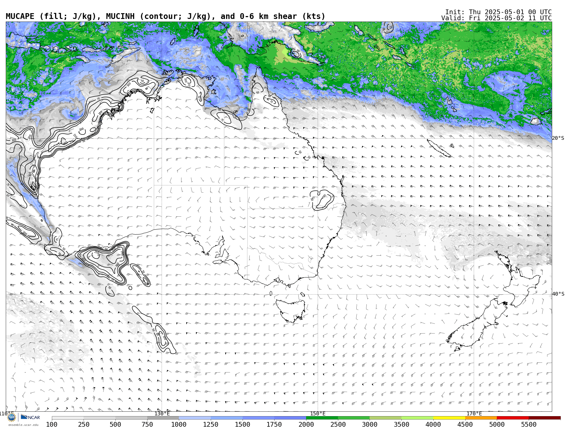Click the colorbar label 1750
Image resolution: width=569 pixels, height=428 pixels.
coord(274,424)
